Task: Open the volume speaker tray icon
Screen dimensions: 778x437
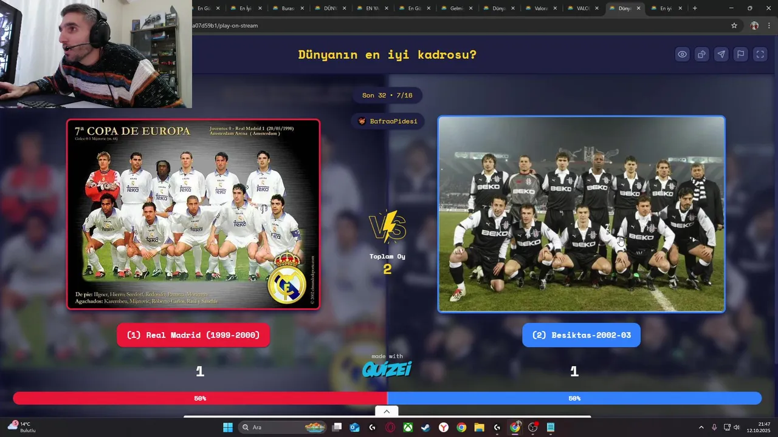Action: (737, 427)
